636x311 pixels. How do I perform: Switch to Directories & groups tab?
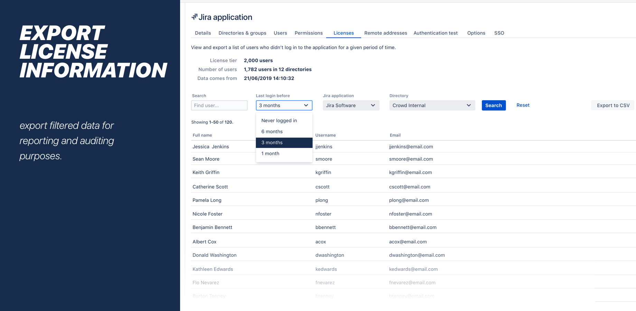[x=242, y=33]
